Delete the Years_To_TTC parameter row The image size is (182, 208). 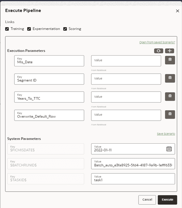170,96
